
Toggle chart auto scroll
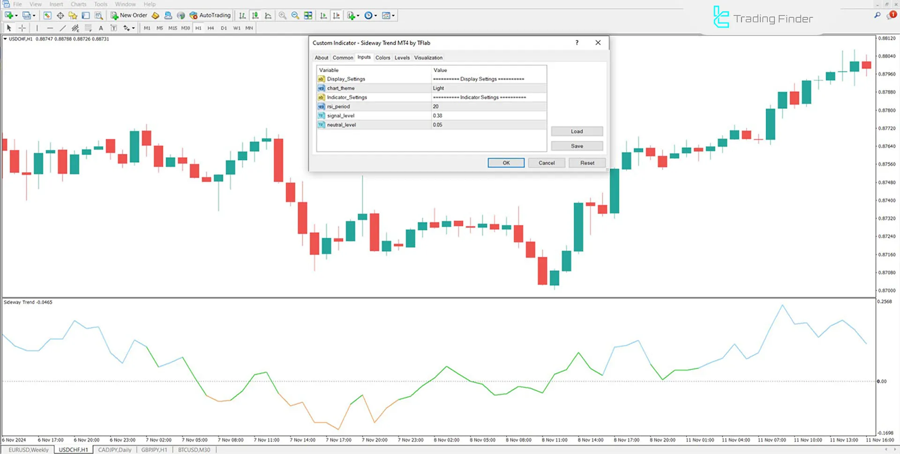point(323,15)
